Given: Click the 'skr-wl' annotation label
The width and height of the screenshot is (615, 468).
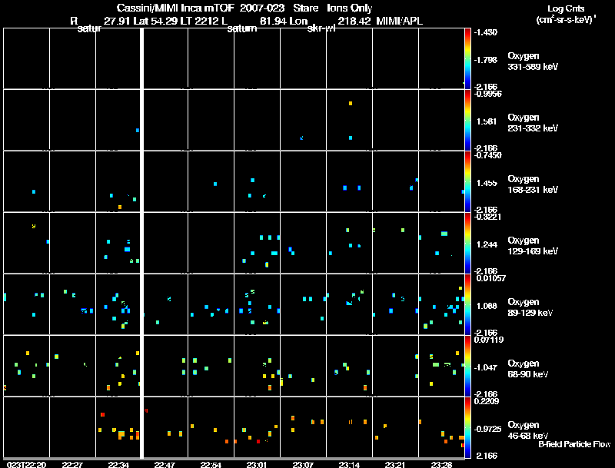Looking at the screenshot, I should tap(321, 29).
